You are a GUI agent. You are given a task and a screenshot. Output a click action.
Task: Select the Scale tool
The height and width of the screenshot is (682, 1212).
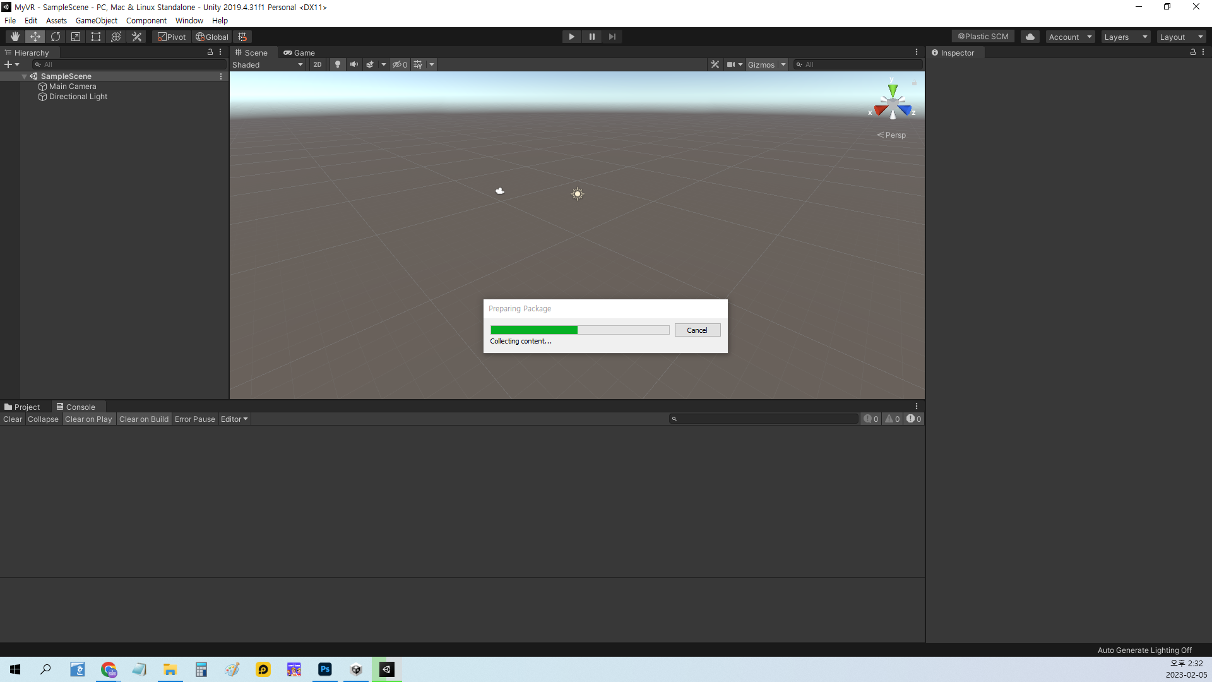click(x=76, y=37)
